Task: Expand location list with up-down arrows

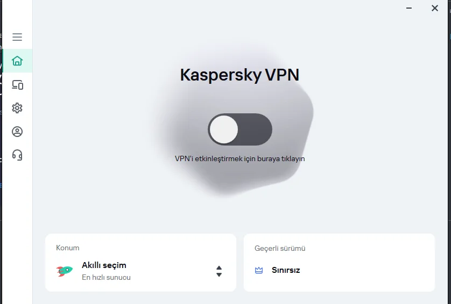Action: pyautogui.click(x=219, y=271)
